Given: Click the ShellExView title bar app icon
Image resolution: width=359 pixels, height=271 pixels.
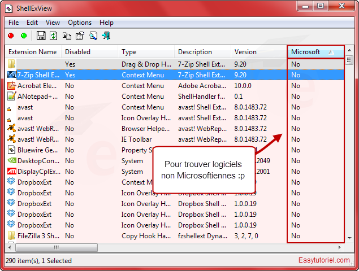Looking at the screenshot, I should 9,8.
